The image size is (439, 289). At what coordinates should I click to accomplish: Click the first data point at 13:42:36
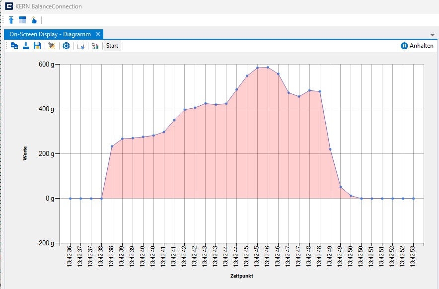(x=71, y=198)
